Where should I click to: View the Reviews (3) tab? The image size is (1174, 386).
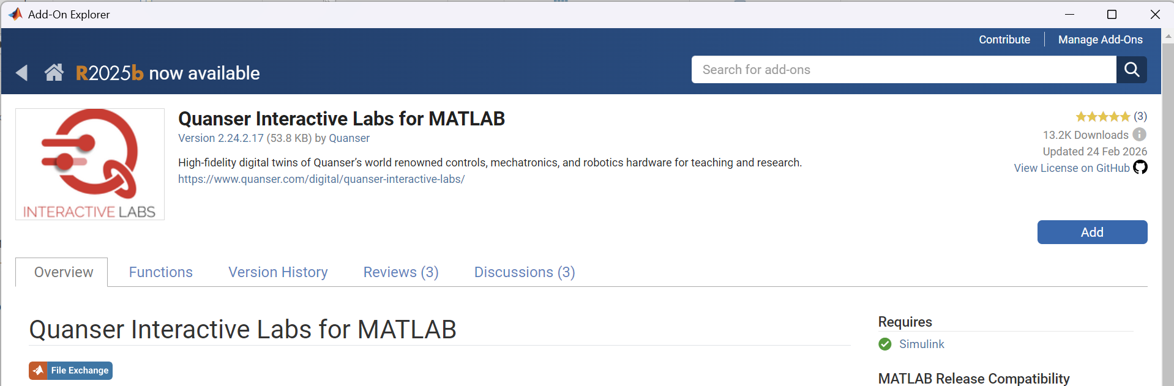coord(400,272)
